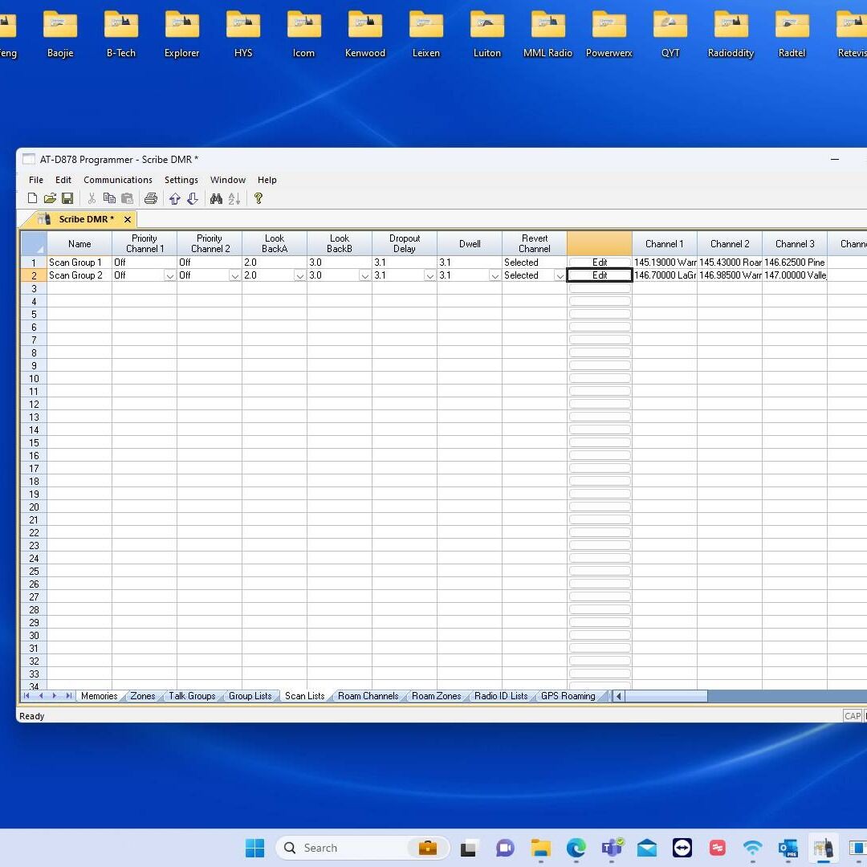
Task: Open the Settings menu
Action: click(181, 180)
